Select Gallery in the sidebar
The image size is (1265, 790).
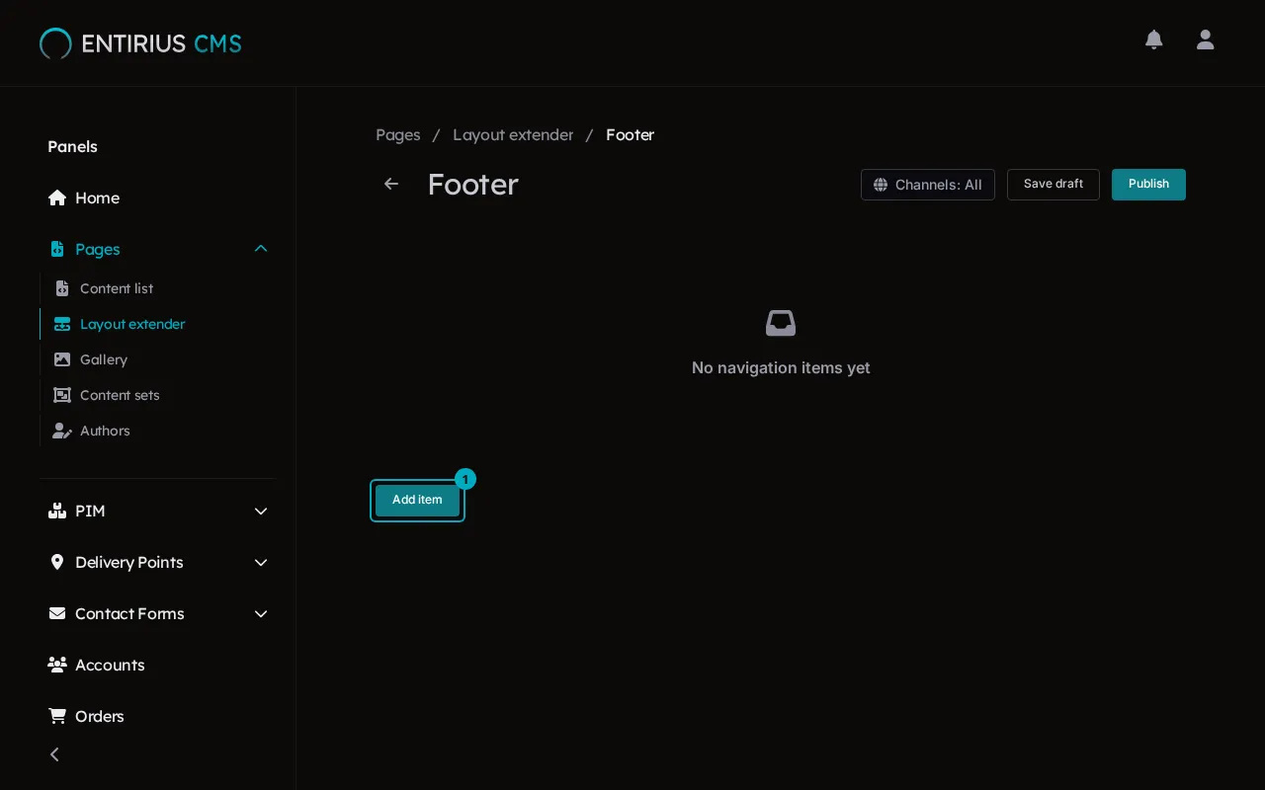click(104, 359)
